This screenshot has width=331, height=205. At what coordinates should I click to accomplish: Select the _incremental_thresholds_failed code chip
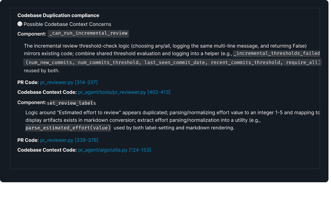point(277,53)
